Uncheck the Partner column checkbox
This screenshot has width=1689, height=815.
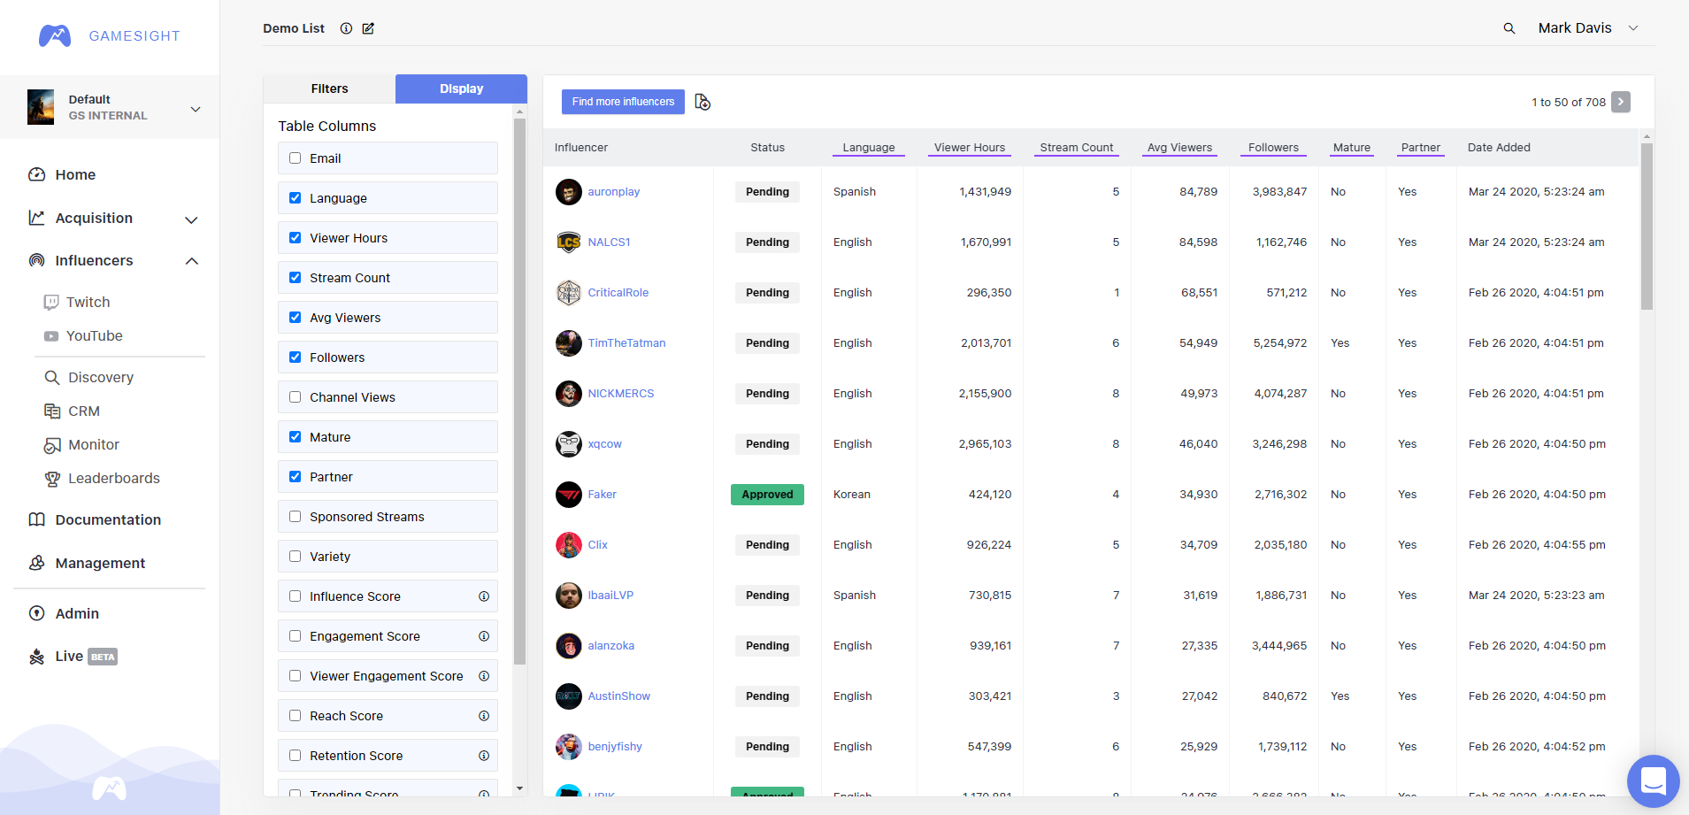tap(296, 477)
